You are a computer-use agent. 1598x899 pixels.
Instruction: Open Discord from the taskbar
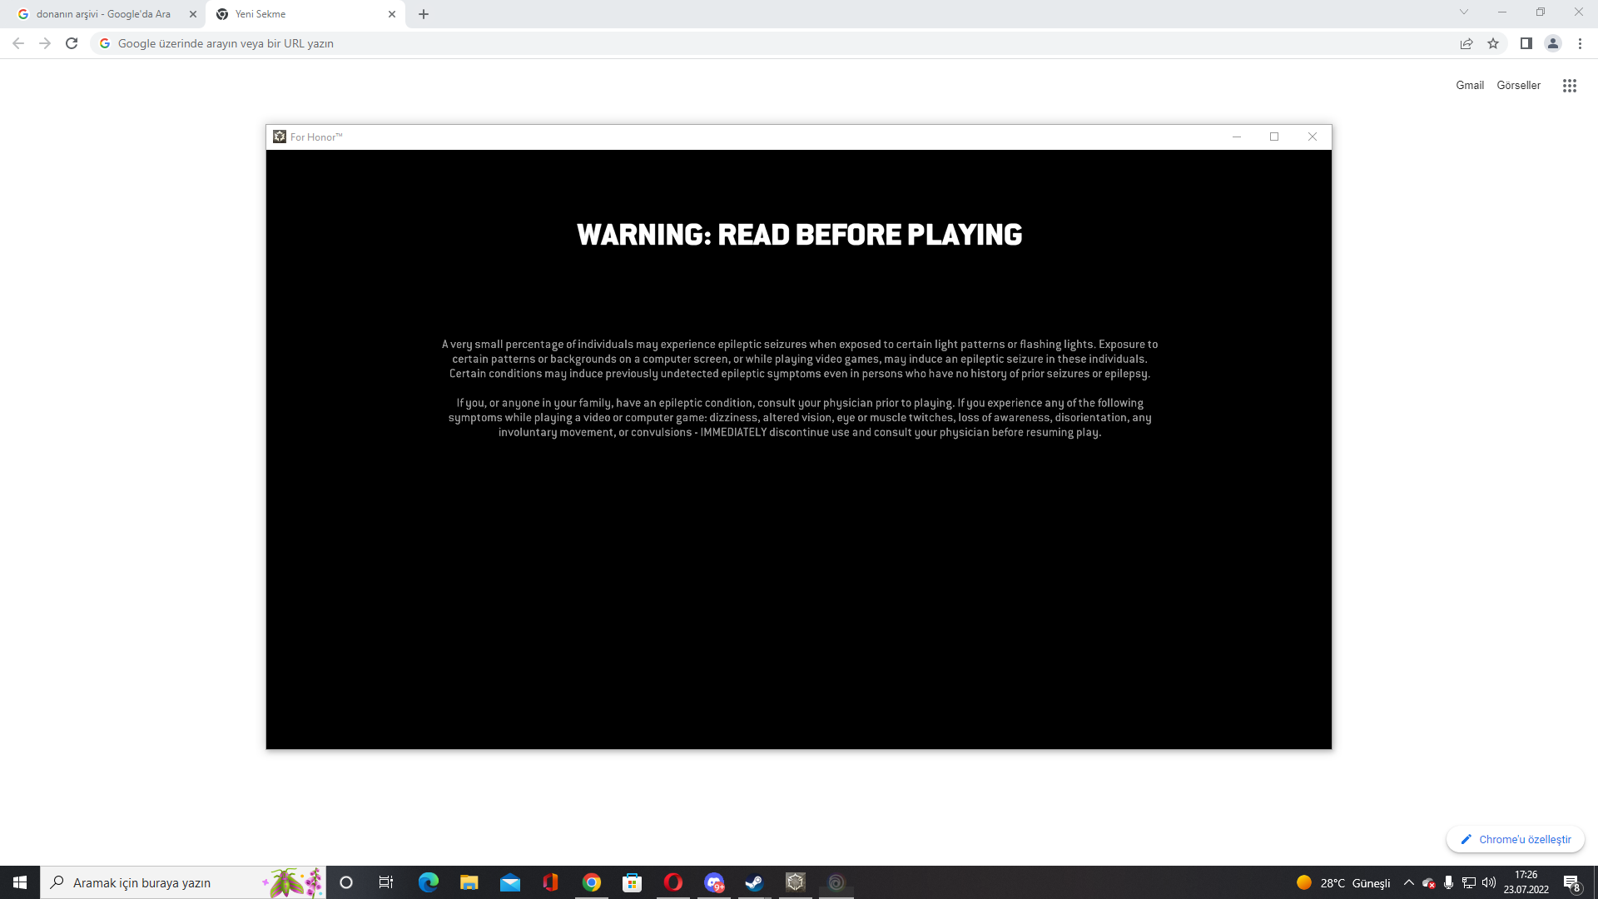(714, 882)
